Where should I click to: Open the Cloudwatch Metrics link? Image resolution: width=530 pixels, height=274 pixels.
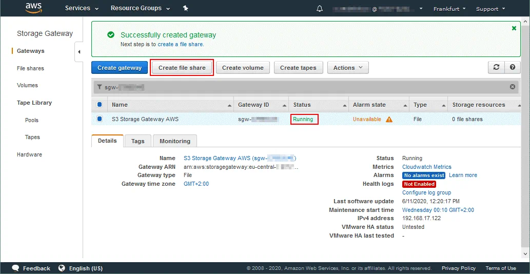coord(426,167)
